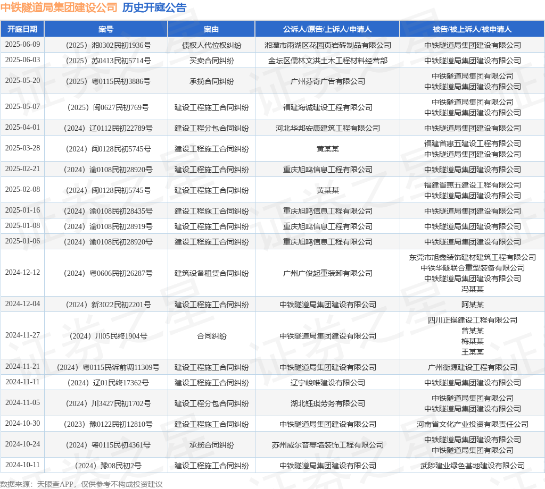Click plaintiff 金坛区儒林文洪土木工程材料经营部
Screen dimensions: 545x489
(327, 61)
